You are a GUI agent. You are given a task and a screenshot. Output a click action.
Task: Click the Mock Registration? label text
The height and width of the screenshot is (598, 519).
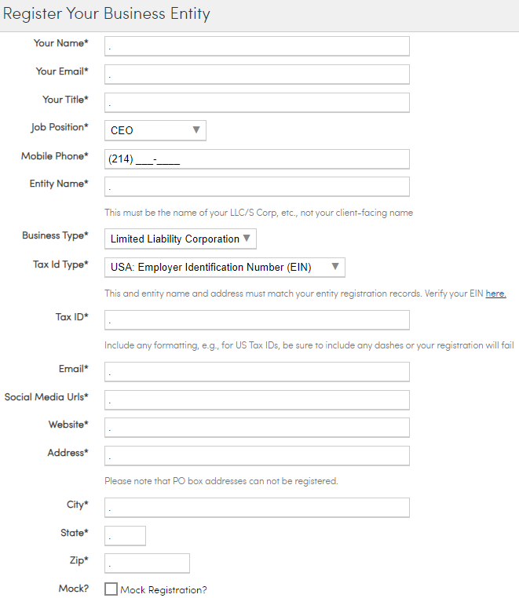tap(163, 590)
